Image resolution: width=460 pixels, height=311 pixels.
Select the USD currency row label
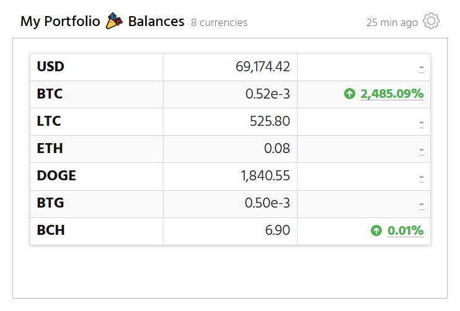click(x=51, y=67)
